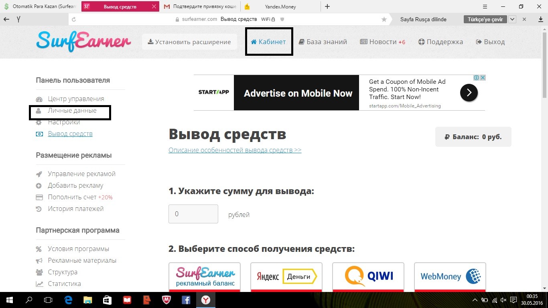Viewport: 548px width, 308px height.
Task: Select Яндекс Деньги payout method
Action: click(x=286, y=277)
